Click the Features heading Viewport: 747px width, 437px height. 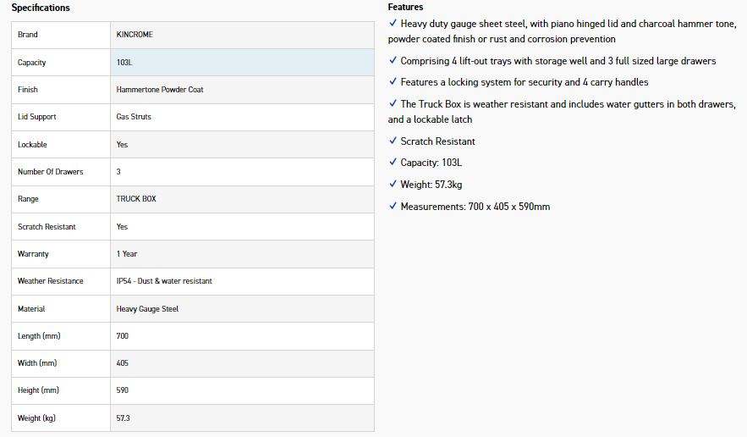(x=405, y=7)
